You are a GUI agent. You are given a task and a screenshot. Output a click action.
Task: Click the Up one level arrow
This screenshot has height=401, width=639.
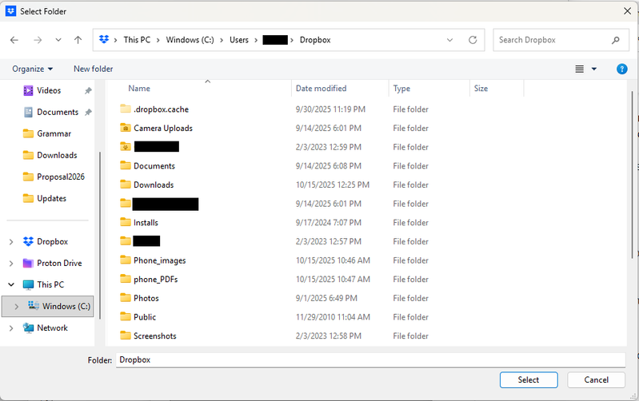(78, 40)
